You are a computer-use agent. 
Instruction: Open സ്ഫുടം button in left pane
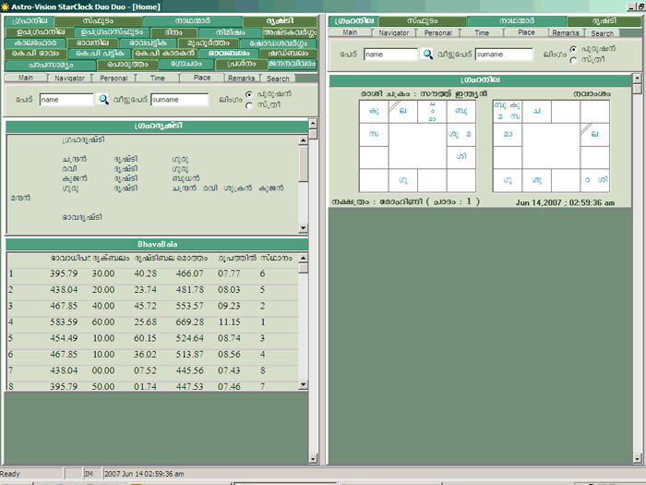[99, 21]
